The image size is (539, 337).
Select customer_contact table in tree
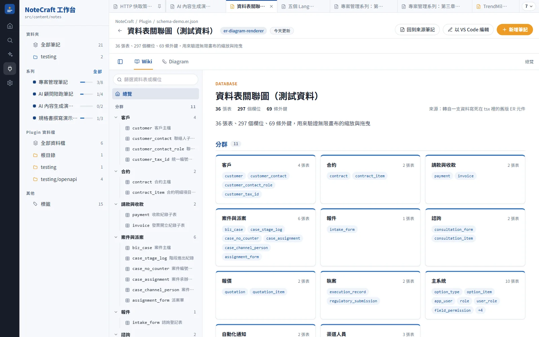[159, 139]
